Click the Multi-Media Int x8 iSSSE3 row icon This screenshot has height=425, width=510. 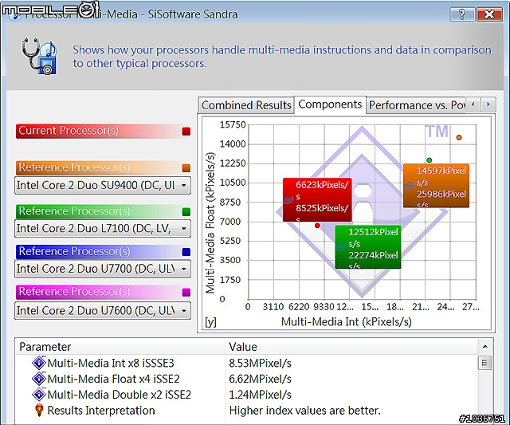(39, 363)
